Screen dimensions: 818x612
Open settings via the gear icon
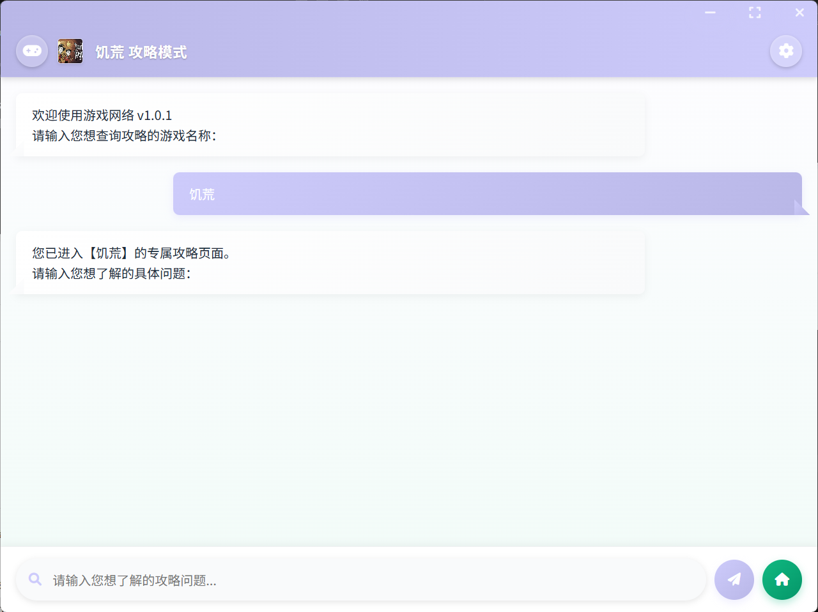pos(786,51)
